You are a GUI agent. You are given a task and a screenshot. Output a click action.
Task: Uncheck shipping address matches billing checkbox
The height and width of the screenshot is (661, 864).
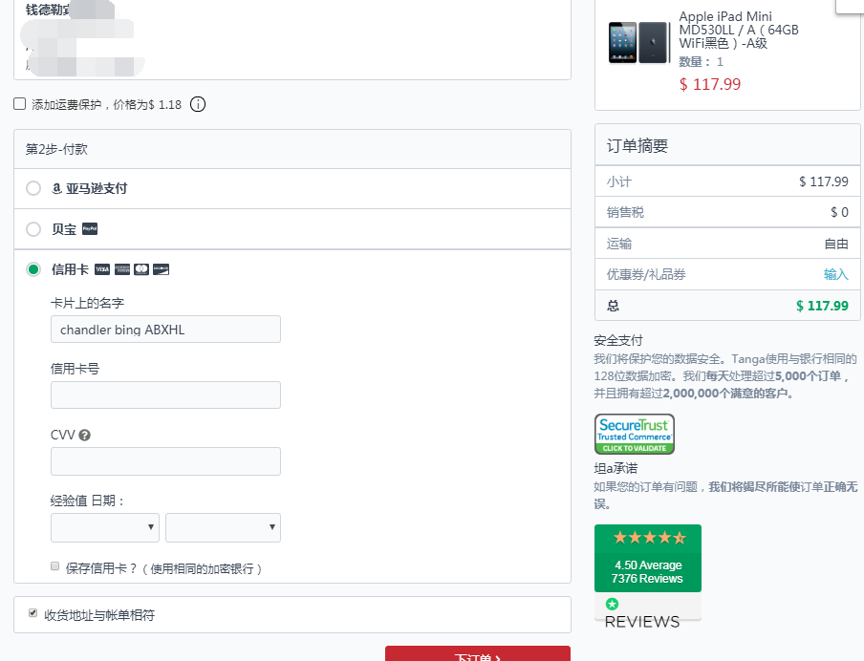point(33,613)
